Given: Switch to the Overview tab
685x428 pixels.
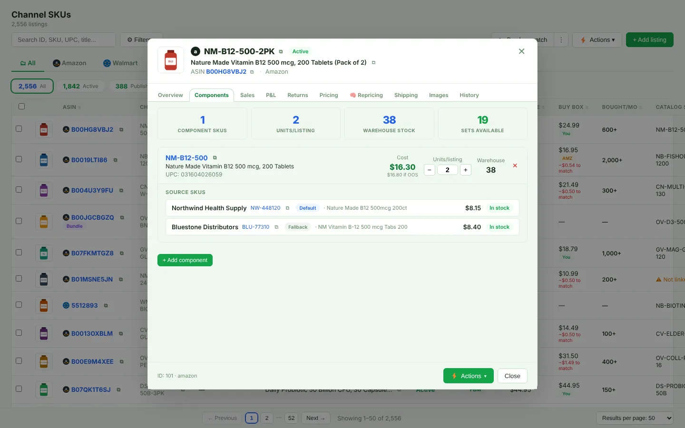Looking at the screenshot, I should coord(170,95).
